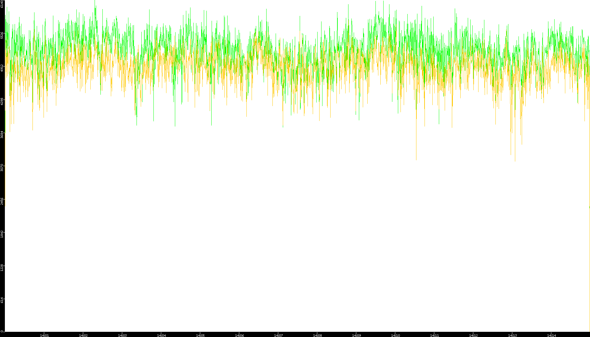
Task: Click the 2456 vertical axis label
Action: click(2, 201)
